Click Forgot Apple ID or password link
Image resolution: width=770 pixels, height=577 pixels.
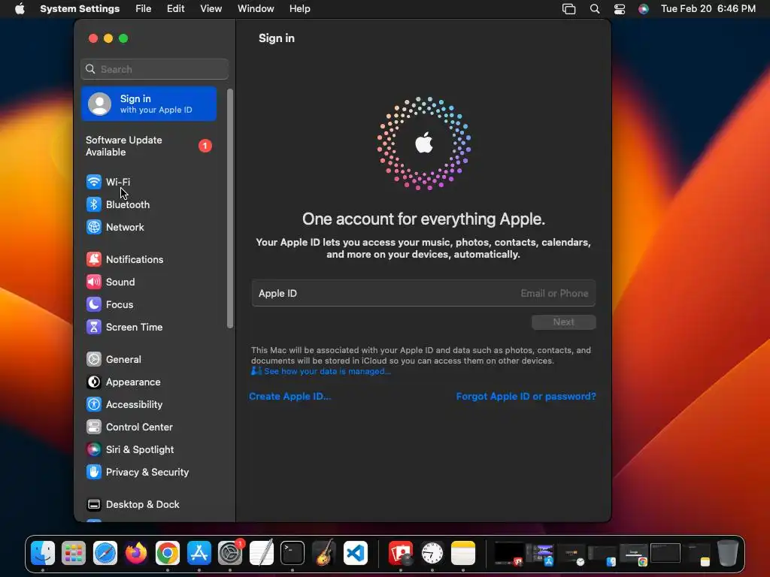(526, 397)
